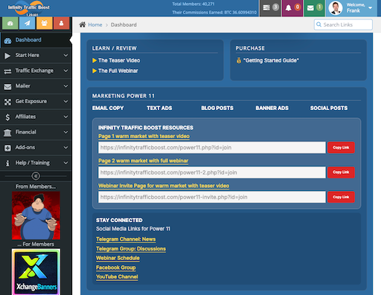Switch to the BLOG POSTS tab
The height and width of the screenshot is (295, 381).
(217, 108)
